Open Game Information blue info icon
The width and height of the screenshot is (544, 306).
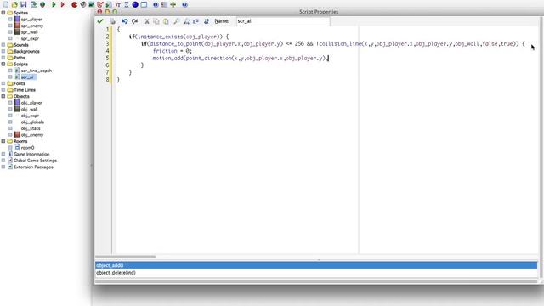(156, 4)
